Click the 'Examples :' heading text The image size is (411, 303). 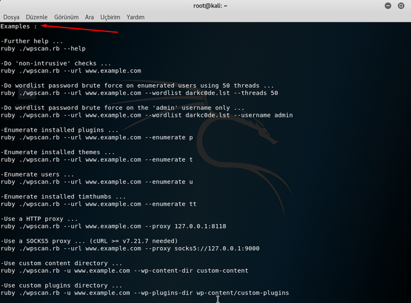[x=19, y=26]
